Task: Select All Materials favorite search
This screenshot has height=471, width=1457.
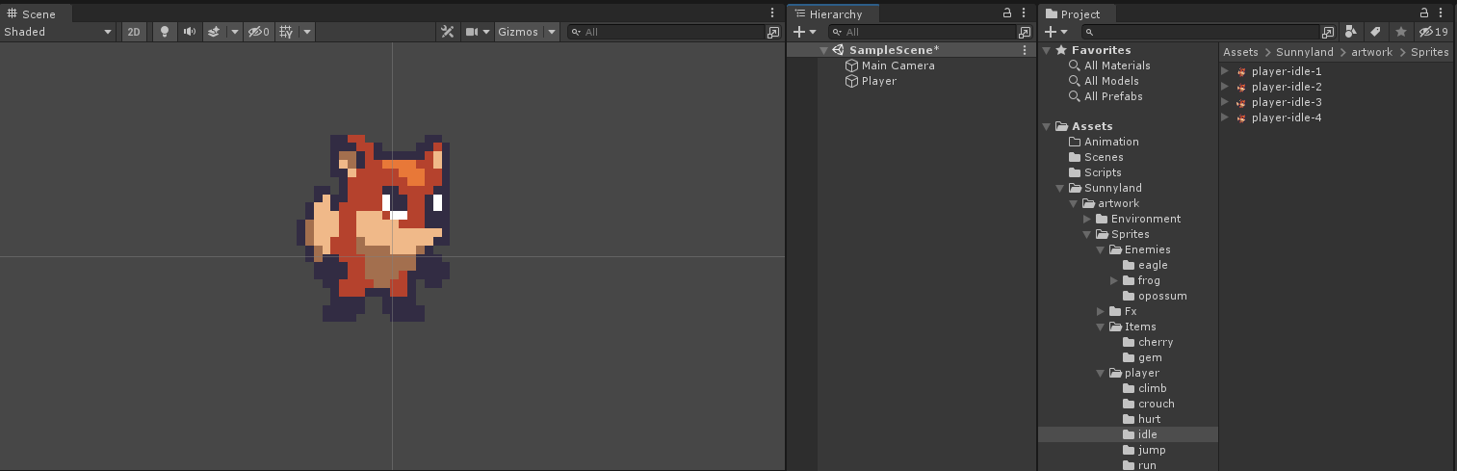Action: click(1109, 65)
